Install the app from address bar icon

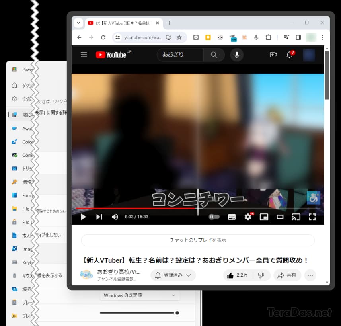169,37
